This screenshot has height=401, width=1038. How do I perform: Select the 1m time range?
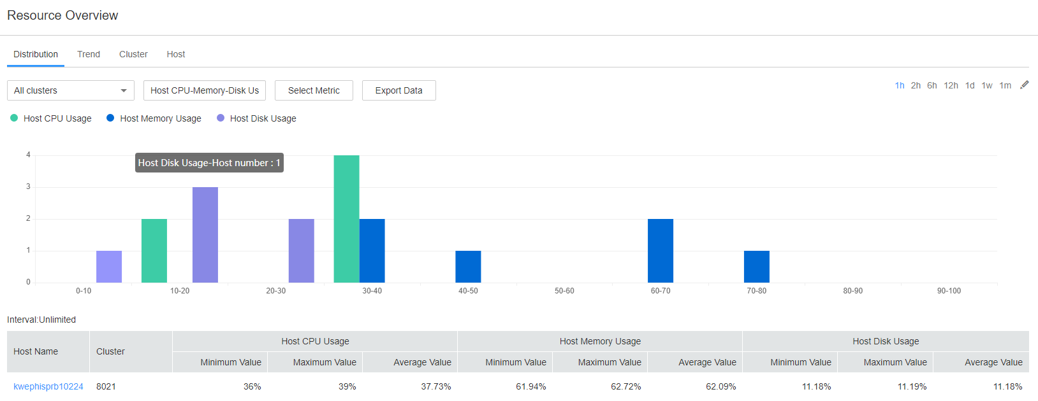(1005, 85)
